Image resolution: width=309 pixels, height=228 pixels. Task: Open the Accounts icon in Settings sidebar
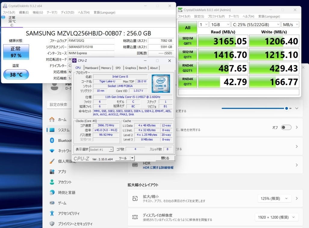[x=52, y=182]
